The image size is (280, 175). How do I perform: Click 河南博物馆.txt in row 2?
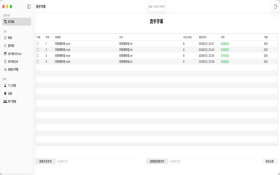tap(126, 50)
